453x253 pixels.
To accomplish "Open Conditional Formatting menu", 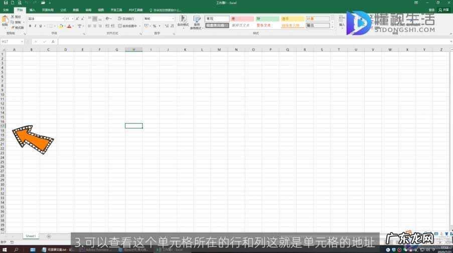I will tap(183, 22).
